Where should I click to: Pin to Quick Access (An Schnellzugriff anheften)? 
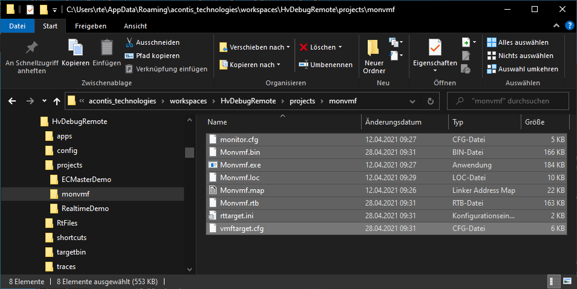[31, 56]
